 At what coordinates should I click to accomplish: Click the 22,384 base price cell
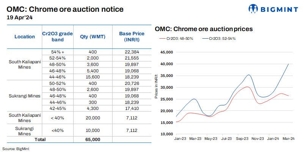[x=130, y=52]
